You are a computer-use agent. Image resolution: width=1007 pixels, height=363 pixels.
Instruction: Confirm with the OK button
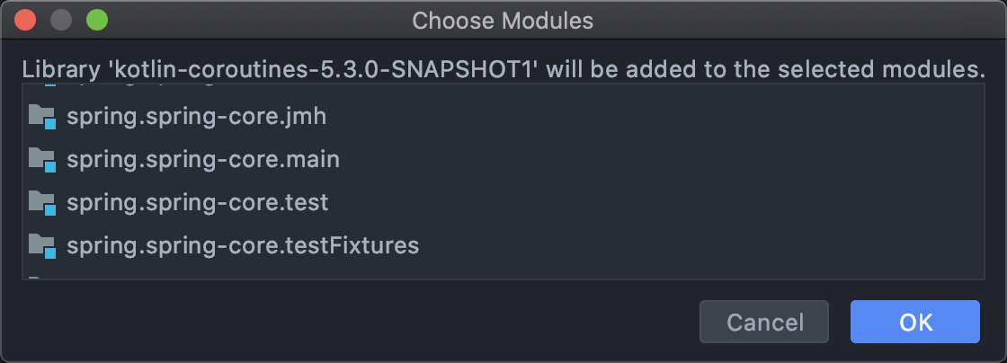914,322
